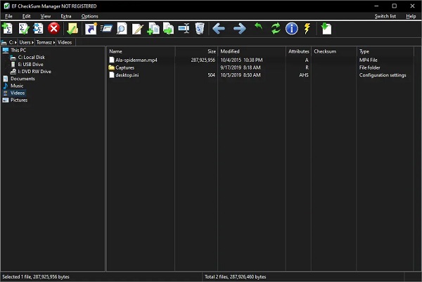Click status text Total 2 files
The width and height of the screenshot is (422, 282).
point(235,276)
